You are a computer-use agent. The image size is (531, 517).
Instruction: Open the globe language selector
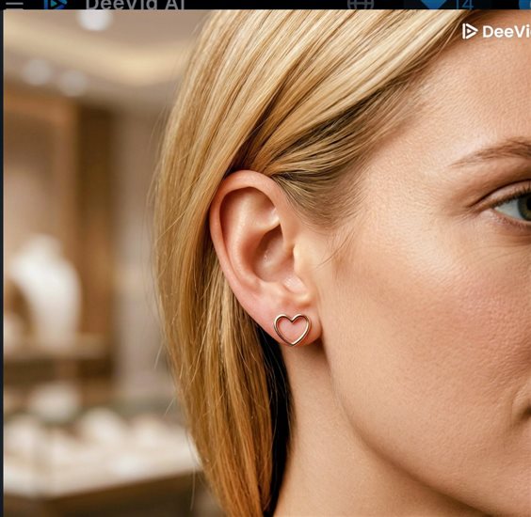tap(361, 4)
